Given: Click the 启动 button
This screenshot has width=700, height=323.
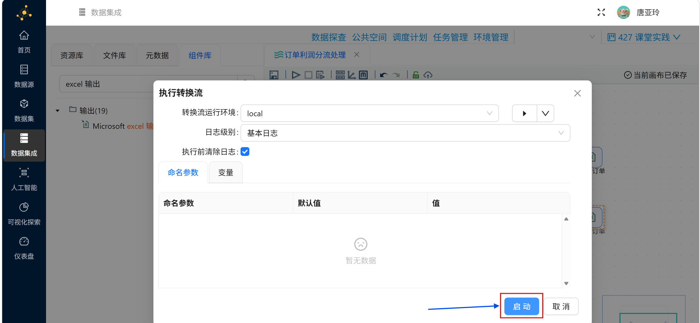Looking at the screenshot, I should tap(521, 306).
